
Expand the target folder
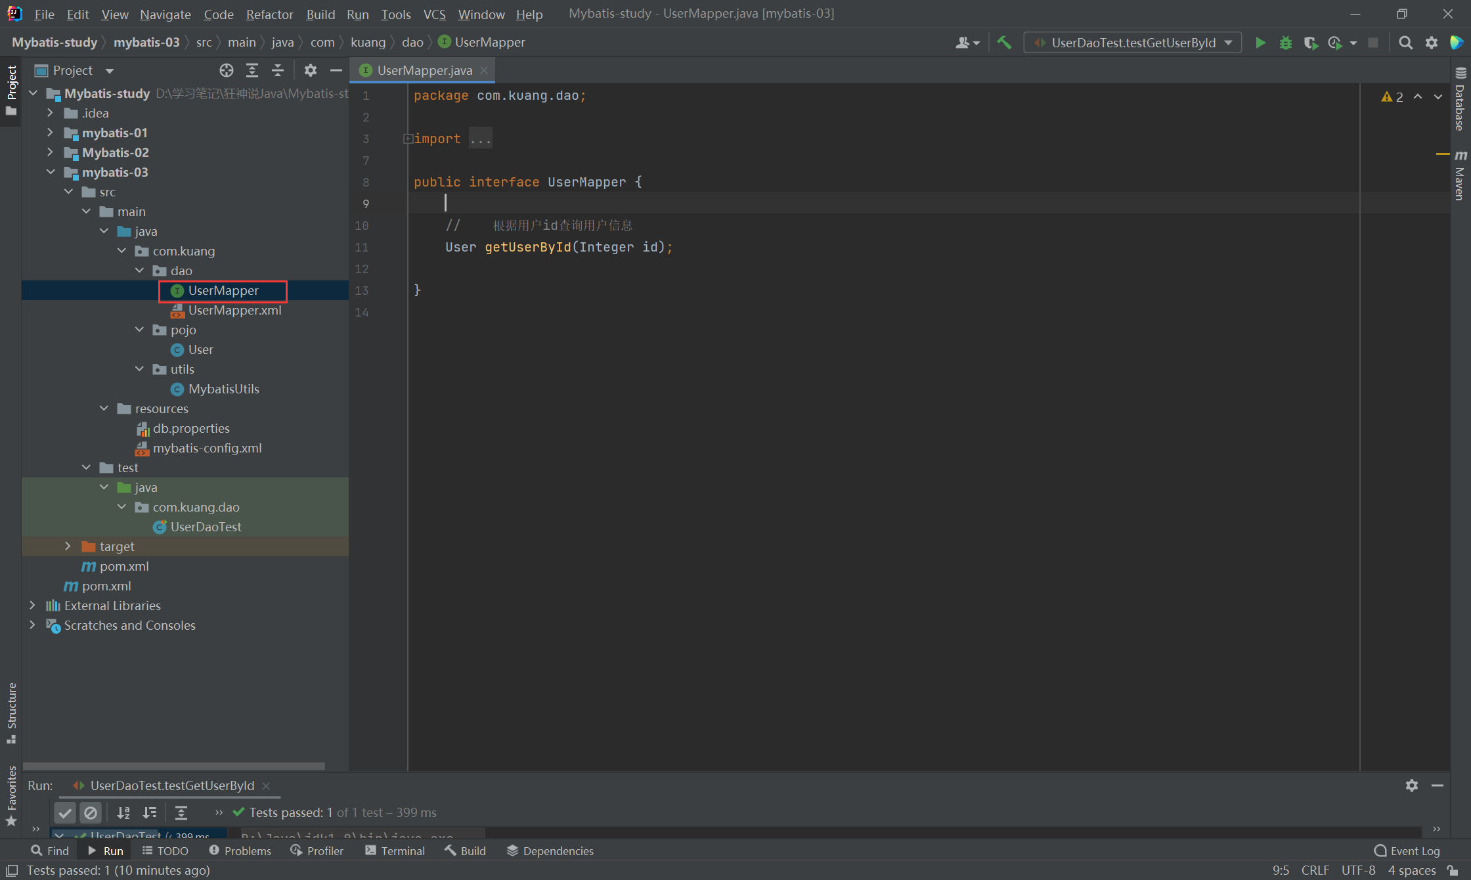coord(68,546)
